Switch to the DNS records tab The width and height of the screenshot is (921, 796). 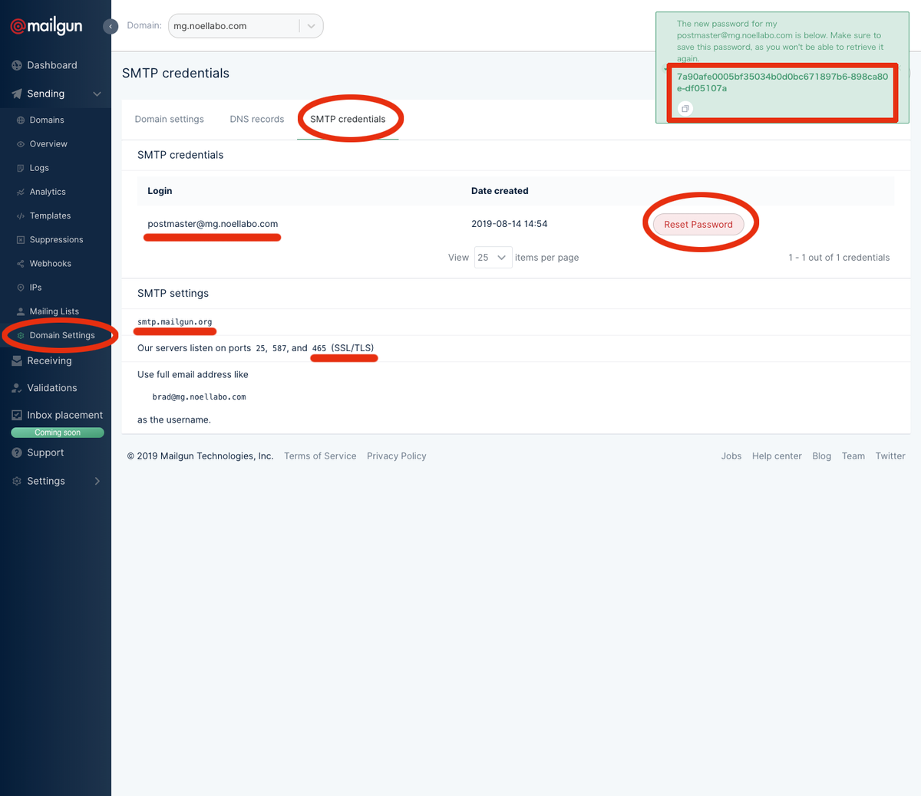257,119
